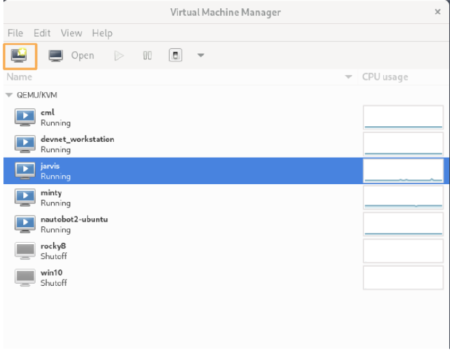450x354 pixels.
Task: Select the QEMU/KVM connection row
Action: 225,95
